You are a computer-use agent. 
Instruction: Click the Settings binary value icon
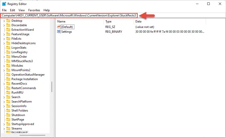coord(59,31)
